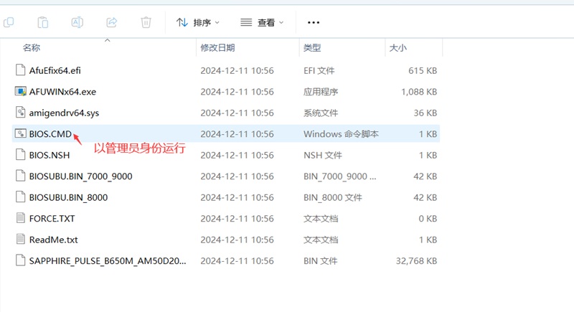
Task: Click the Paste clipboard icon
Action: 43,22
